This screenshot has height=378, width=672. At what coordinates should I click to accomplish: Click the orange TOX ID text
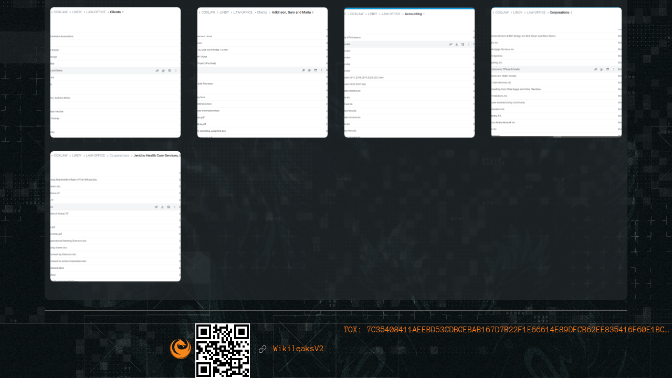[x=506, y=330]
